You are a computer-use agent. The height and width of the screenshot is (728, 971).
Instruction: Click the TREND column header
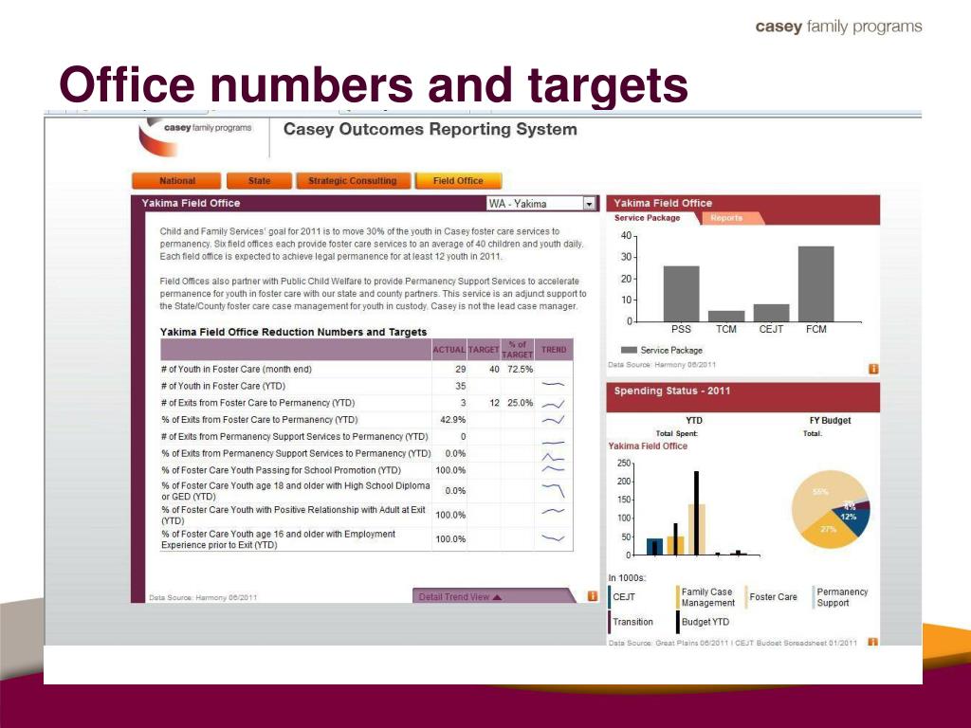pyautogui.click(x=554, y=350)
